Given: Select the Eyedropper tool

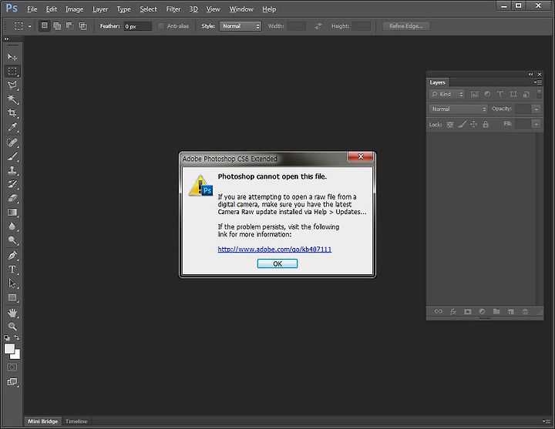Looking at the screenshot, I should click(x=12, y=127).
